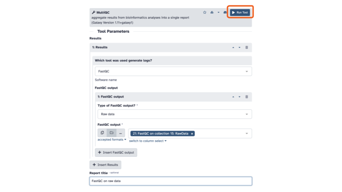
Task: Delete the 1: FastQC output block
Action: click(247, 97)
